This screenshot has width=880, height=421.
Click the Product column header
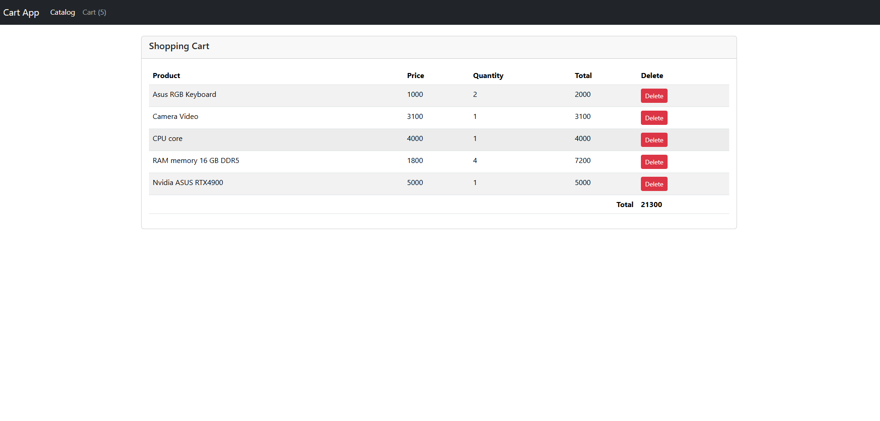[166, 76]
